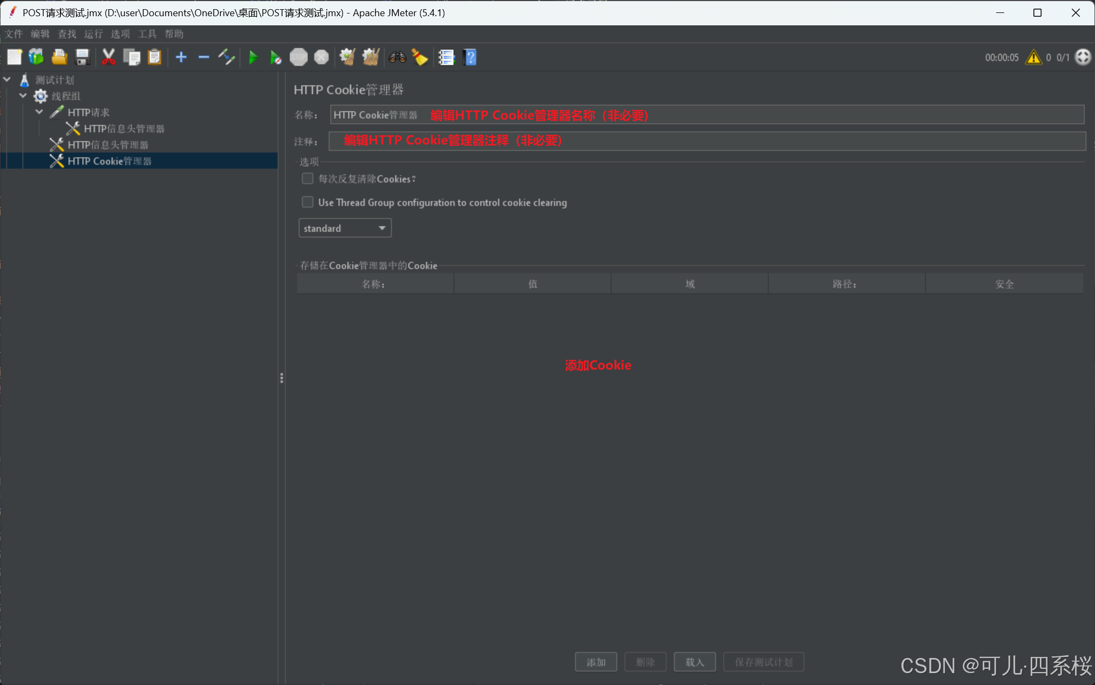Viewport: 1095px width, 685px height.
Task: Open the 选项 menu
Action: coord(120,34)
